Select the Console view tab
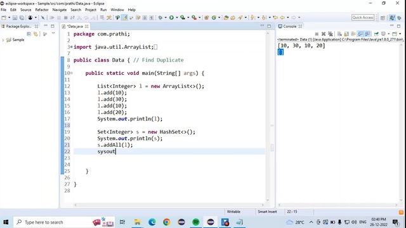This screenshot has width=406, height=228. click(x=290, y=27)
